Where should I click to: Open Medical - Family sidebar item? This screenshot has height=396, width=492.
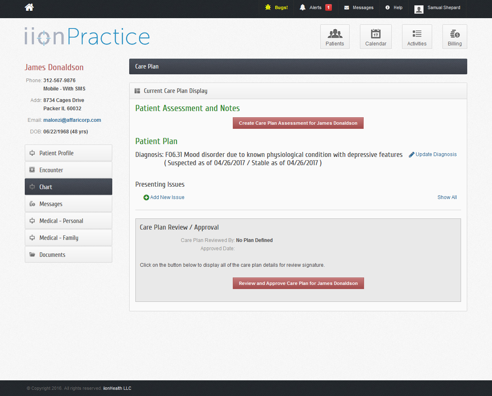pyautogui.click(x=69, y=237)
